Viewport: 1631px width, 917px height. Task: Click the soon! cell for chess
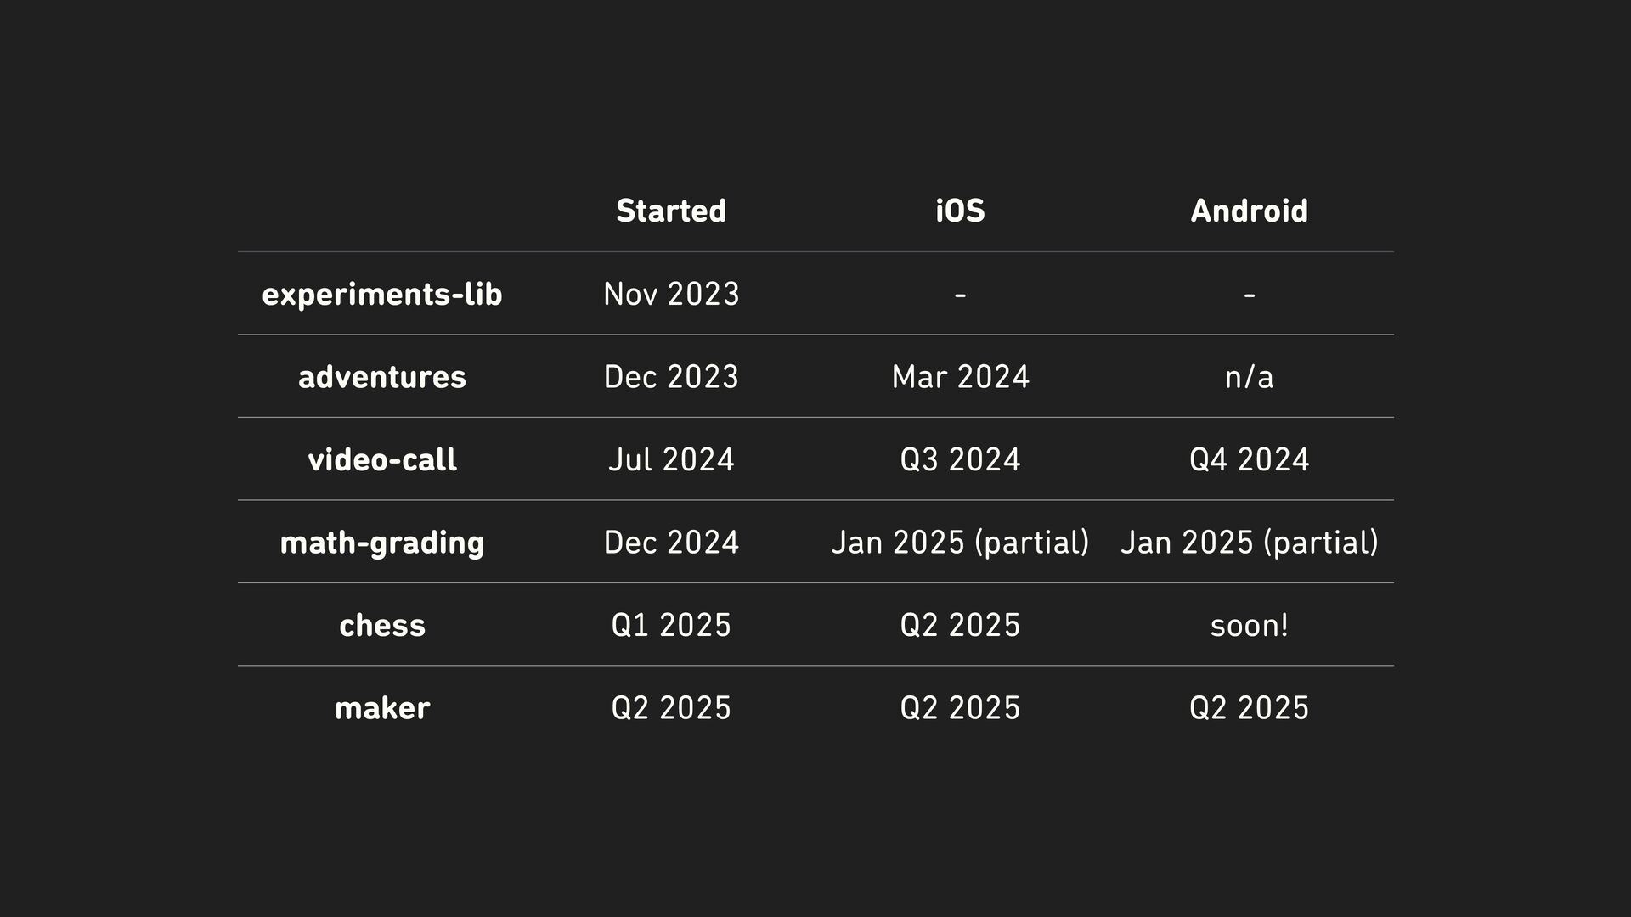coord(1249,625)
